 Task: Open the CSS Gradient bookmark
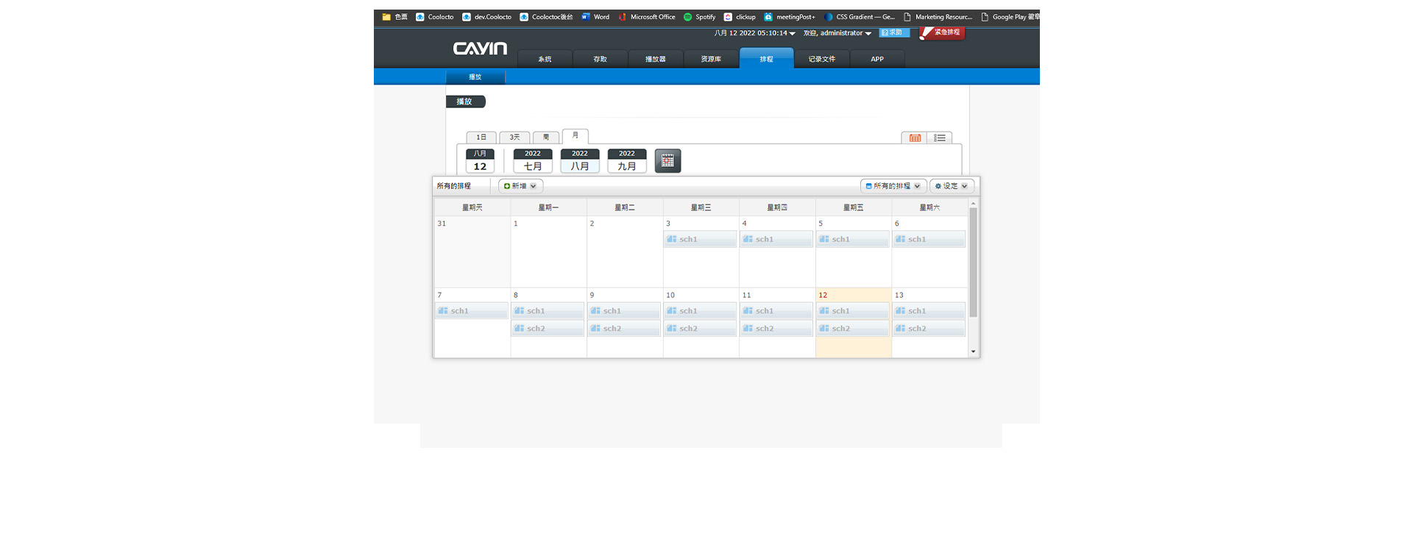coord(860,17)
